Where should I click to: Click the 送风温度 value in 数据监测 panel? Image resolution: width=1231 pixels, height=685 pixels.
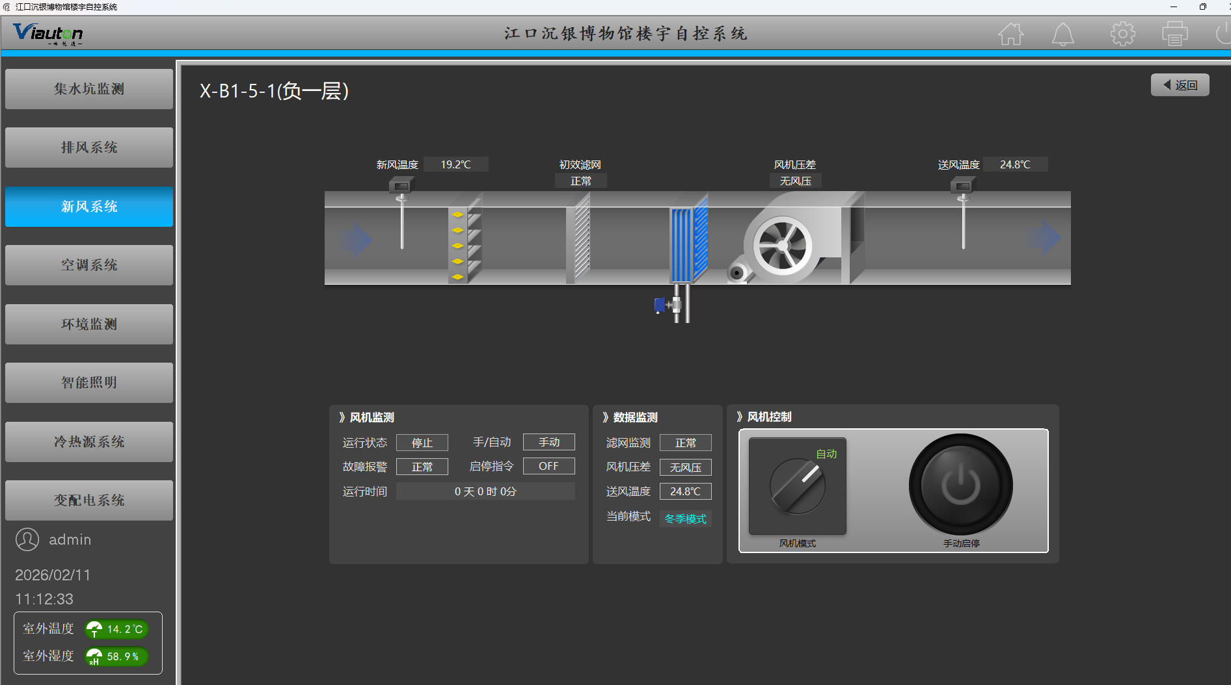pyautogui.click(x=686, y=491)
